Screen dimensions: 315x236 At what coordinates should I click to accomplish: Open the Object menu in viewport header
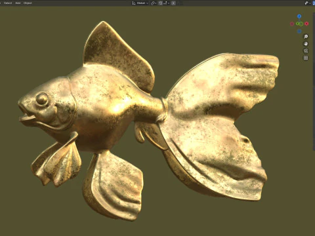tap(28, 3)
